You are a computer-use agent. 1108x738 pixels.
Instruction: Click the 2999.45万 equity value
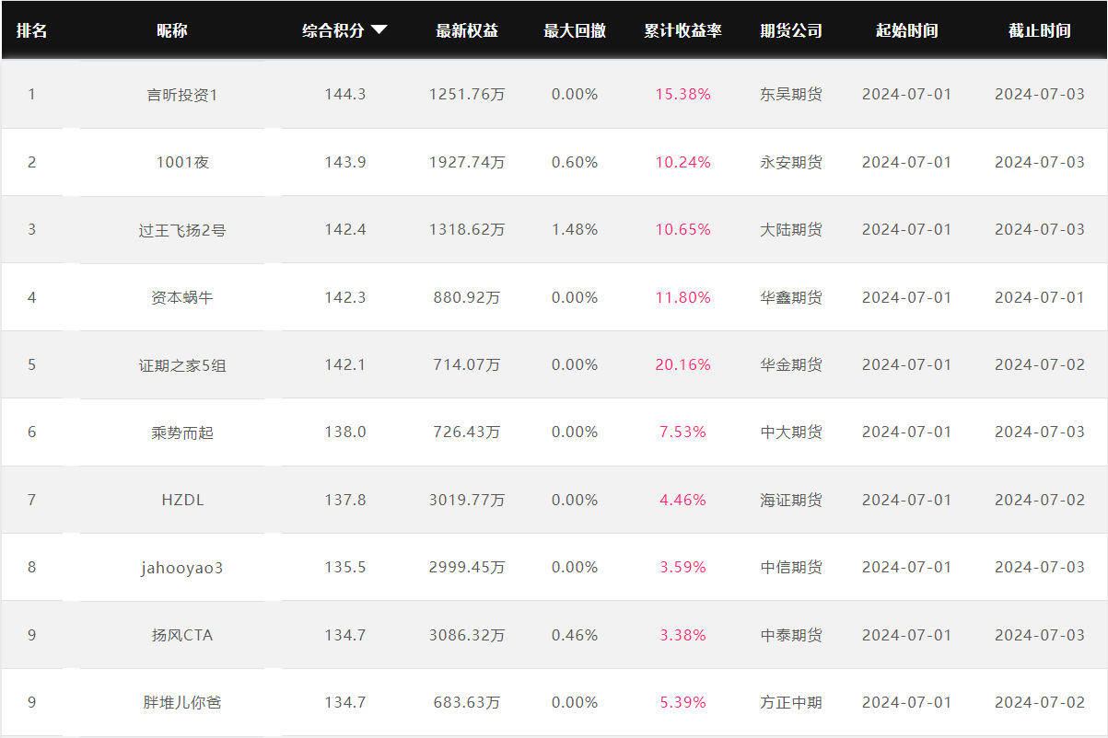pos(467,567)
